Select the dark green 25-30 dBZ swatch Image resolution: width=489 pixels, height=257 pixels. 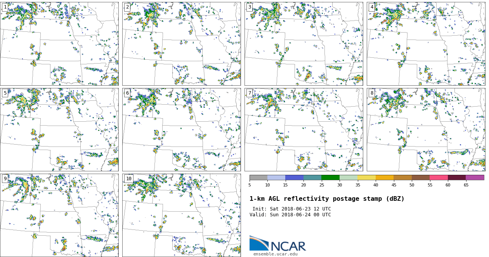click(x=331, y=178)
